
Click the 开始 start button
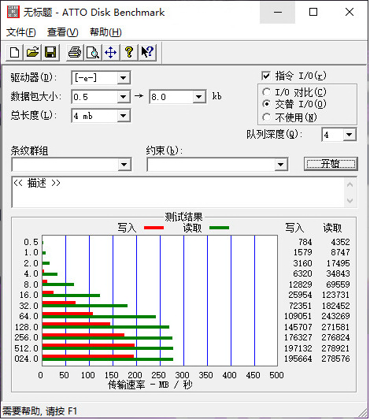(x=331, y=164)
